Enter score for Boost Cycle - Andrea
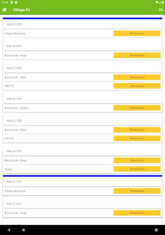The image size is (165, 235). [137, 108]
